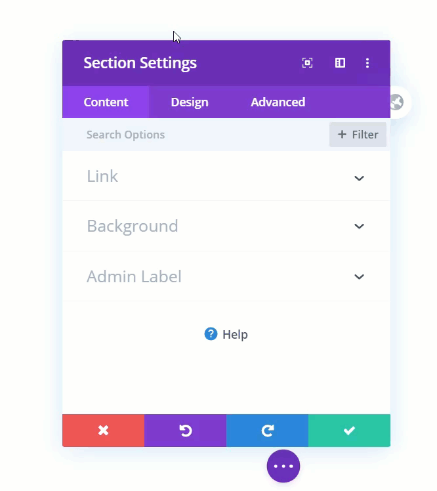Viewport: 437px width, 491px height.
Task: Expand the settings modal to fullscreen
Action: click(307, 63)
